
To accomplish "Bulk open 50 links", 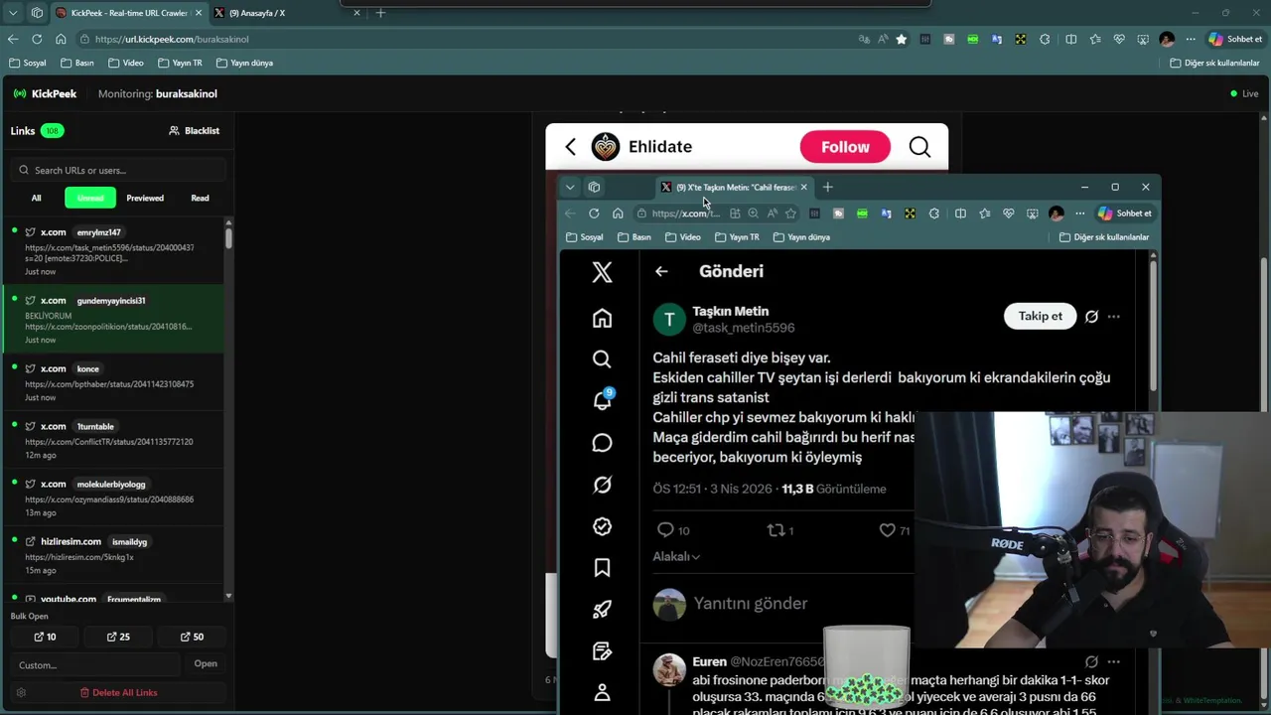I will [x=192, y=637].
